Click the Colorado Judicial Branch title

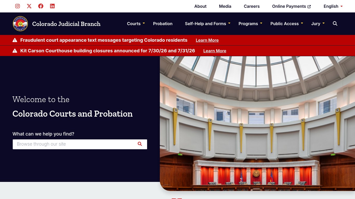coord(66,24)
